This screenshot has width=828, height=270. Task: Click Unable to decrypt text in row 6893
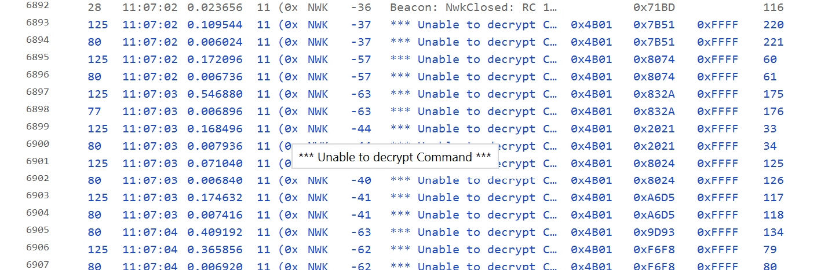(x=473, y=25)
